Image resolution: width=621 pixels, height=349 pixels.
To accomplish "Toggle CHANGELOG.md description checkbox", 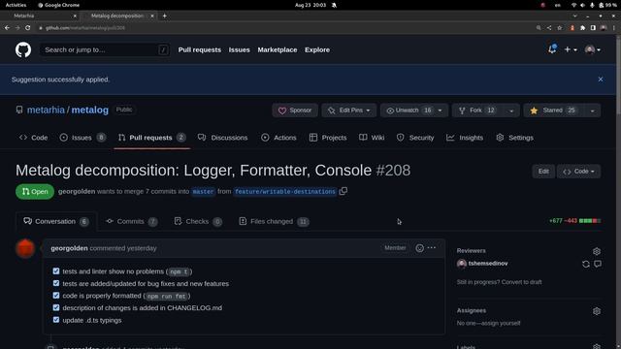I will (x=56, y=307).
